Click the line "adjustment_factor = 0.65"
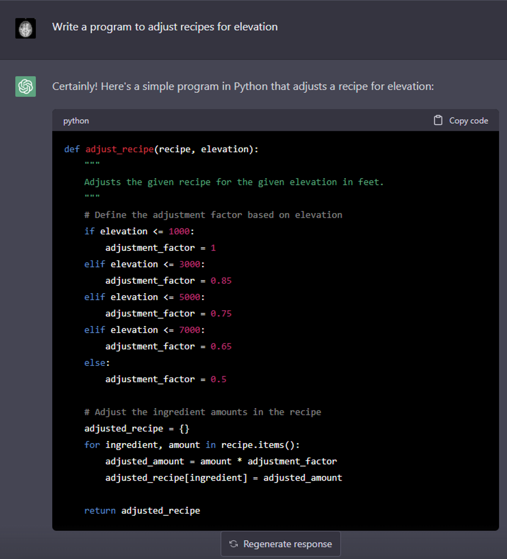 (168, 346)
